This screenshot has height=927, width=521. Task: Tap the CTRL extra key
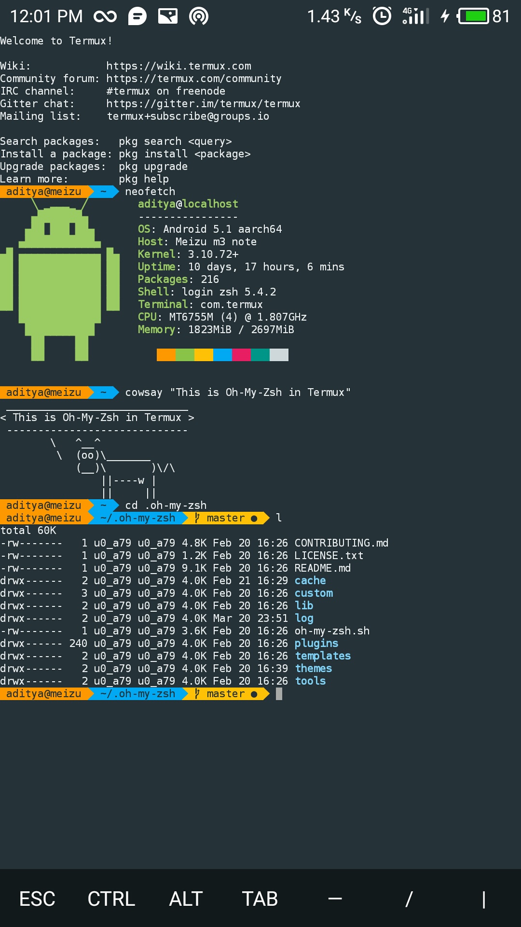coord(111,899)
